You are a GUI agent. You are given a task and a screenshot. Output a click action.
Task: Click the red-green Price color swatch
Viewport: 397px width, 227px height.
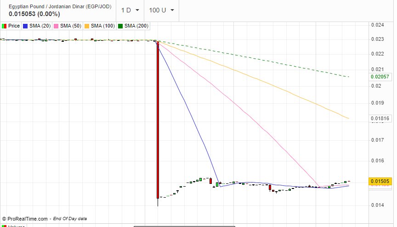[4, 26]
